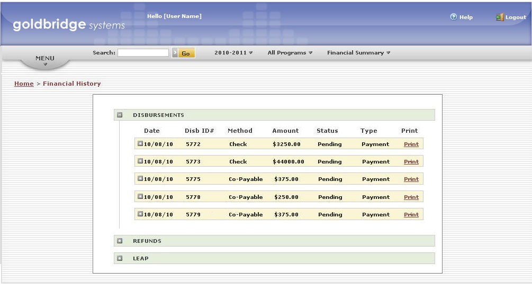Expand row icon for disbursement 5772
Viewport: 532px width, 291px height.
click(x=140, y=143)
